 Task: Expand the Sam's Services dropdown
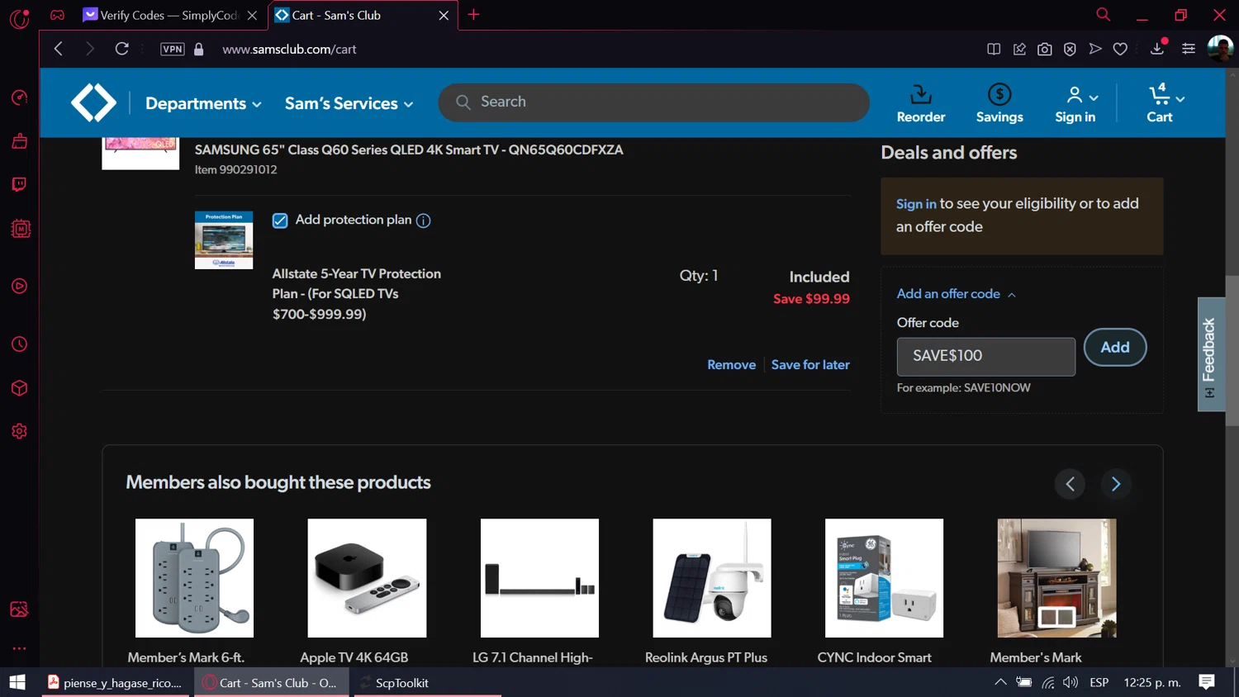(x=349, y=103)
